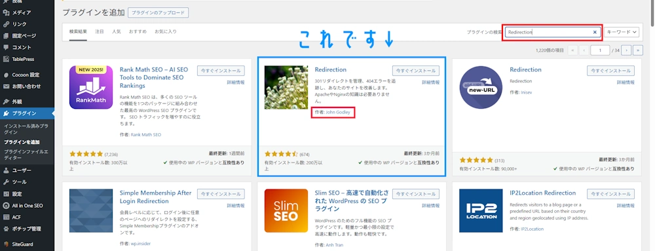Open 詳細情報 for IP2Location Redirection
Image resolution: width=655 pixels, height=251 pixels.
[626, 206]
